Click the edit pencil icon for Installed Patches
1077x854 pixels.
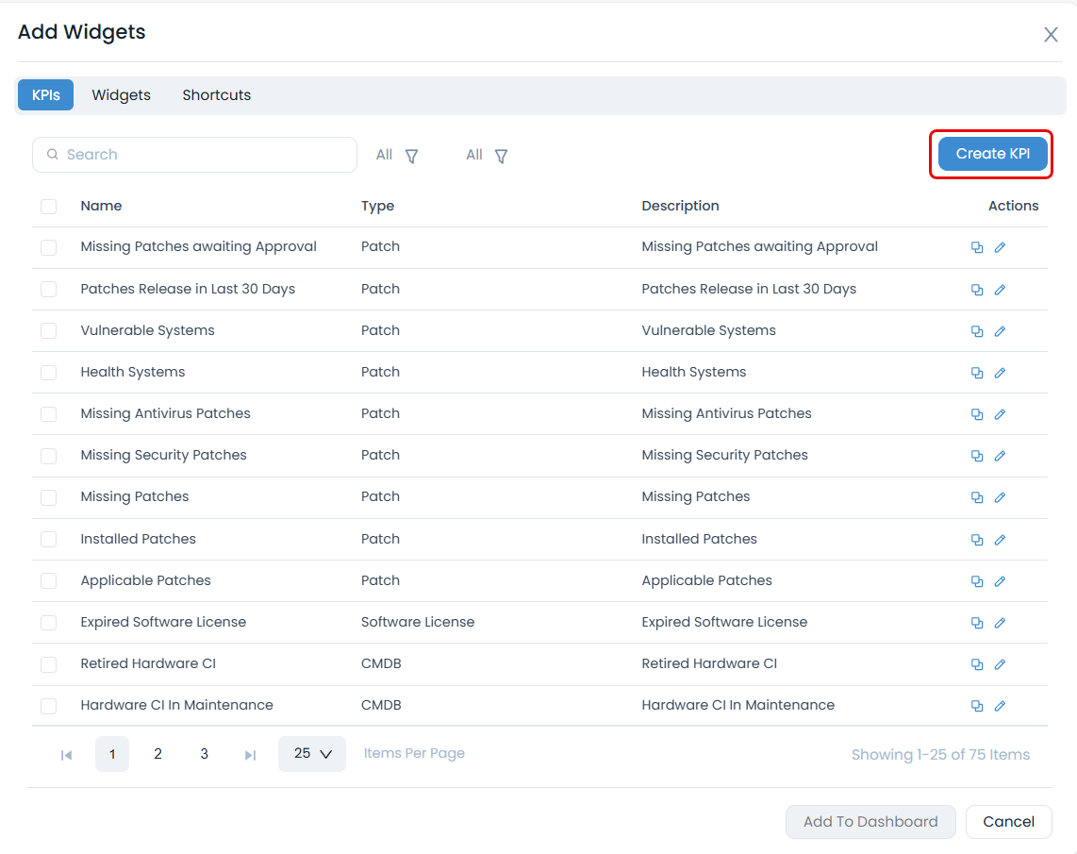point(1000,539)
